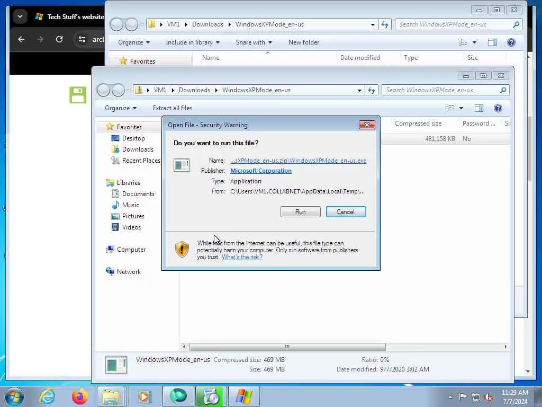Click the browser reload button
The height and width of the screenshot is (407, 542).
tap(59, 39)
